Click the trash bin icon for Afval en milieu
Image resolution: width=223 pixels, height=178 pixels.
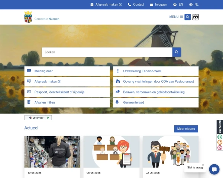[29, 102]
